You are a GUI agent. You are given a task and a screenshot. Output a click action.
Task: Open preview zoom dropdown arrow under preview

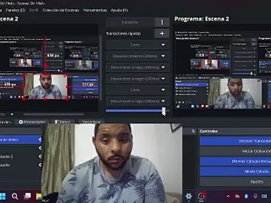click(x=12, y=114)
